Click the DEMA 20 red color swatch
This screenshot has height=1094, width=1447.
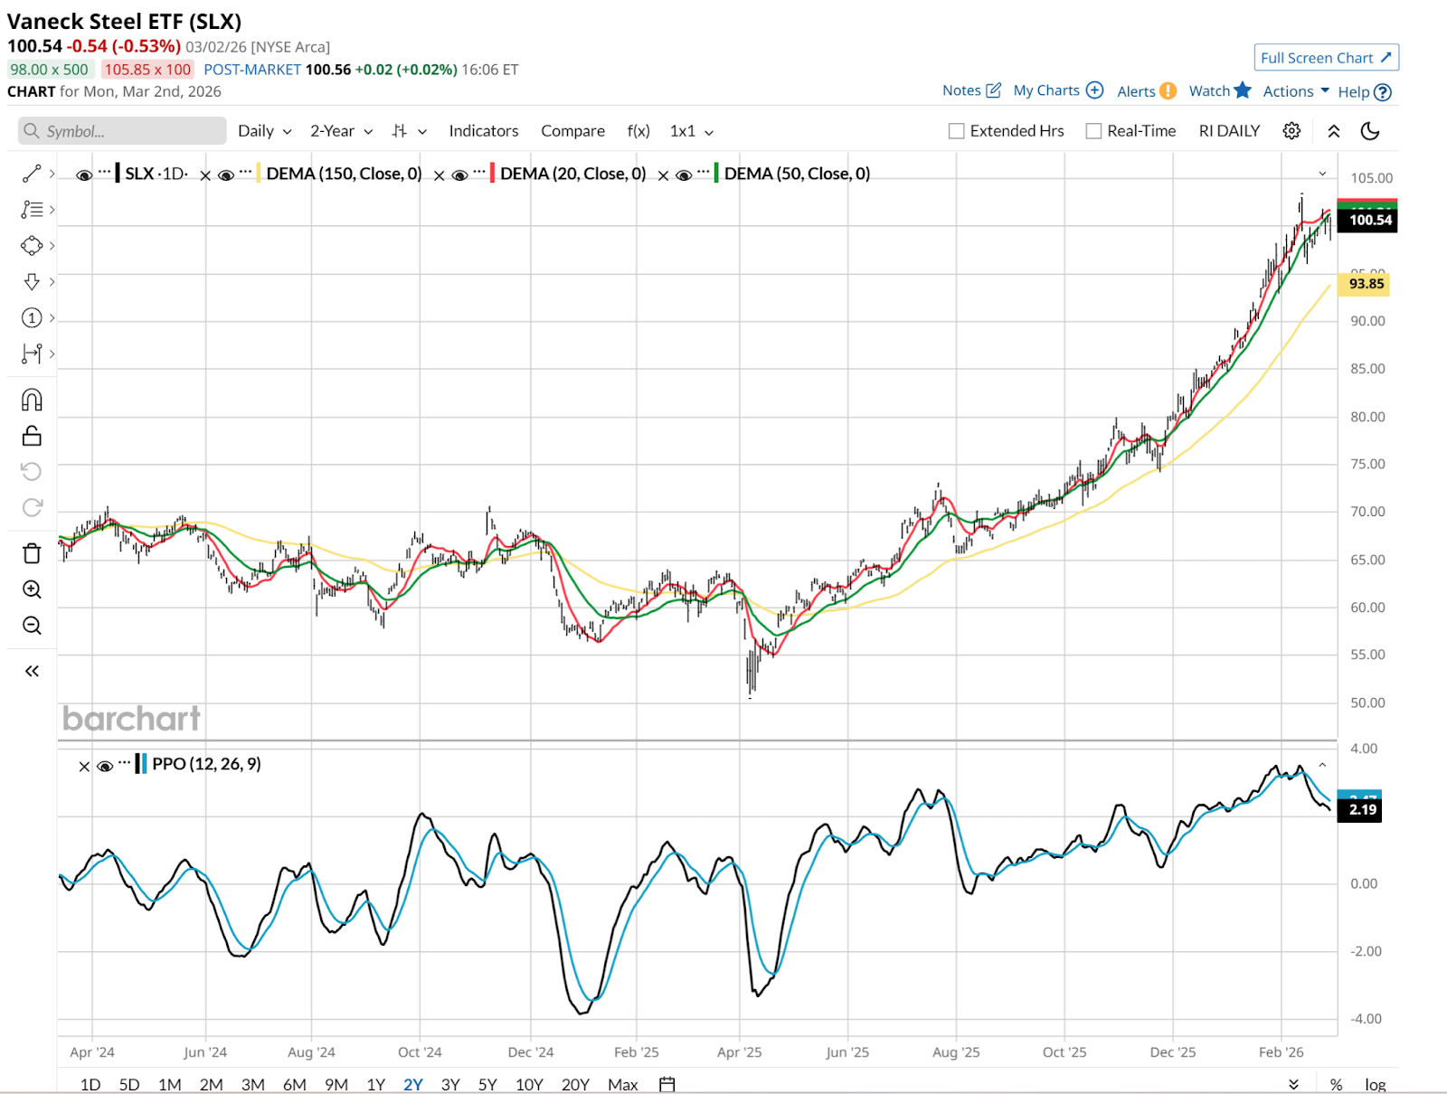click(491, 174)
